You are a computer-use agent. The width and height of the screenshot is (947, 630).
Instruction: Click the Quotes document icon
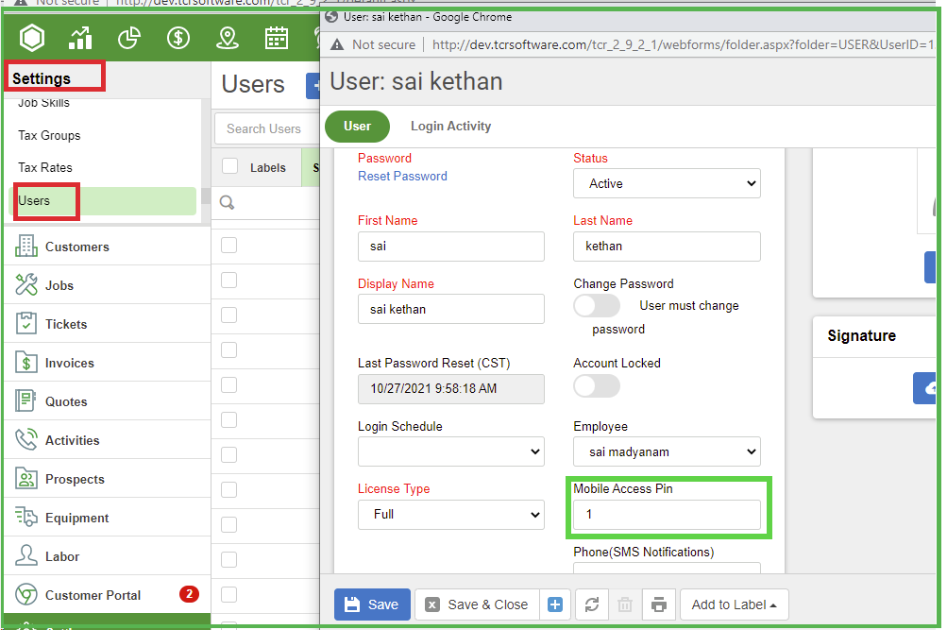tap(26, 401)
